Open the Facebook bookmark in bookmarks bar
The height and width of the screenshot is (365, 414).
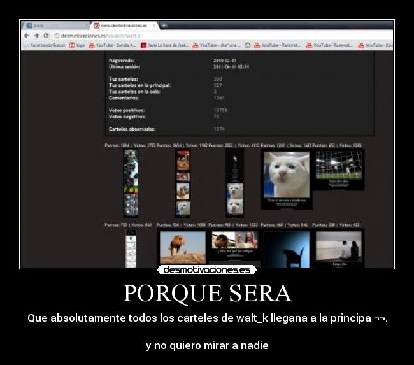coord(44,45)
